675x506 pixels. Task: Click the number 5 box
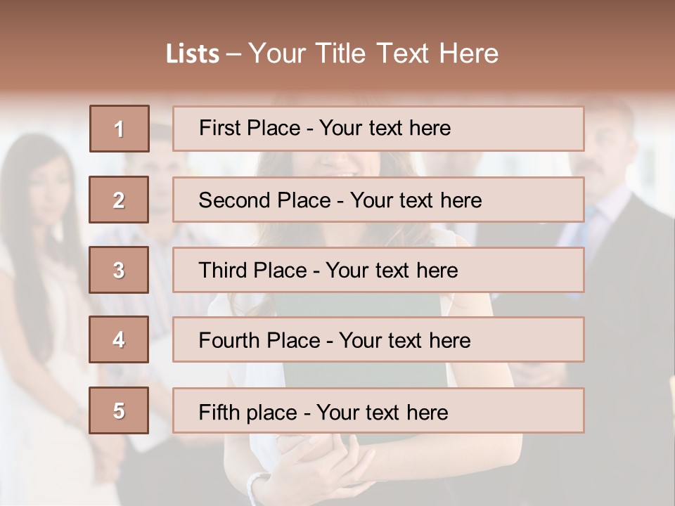pos(119,410)
